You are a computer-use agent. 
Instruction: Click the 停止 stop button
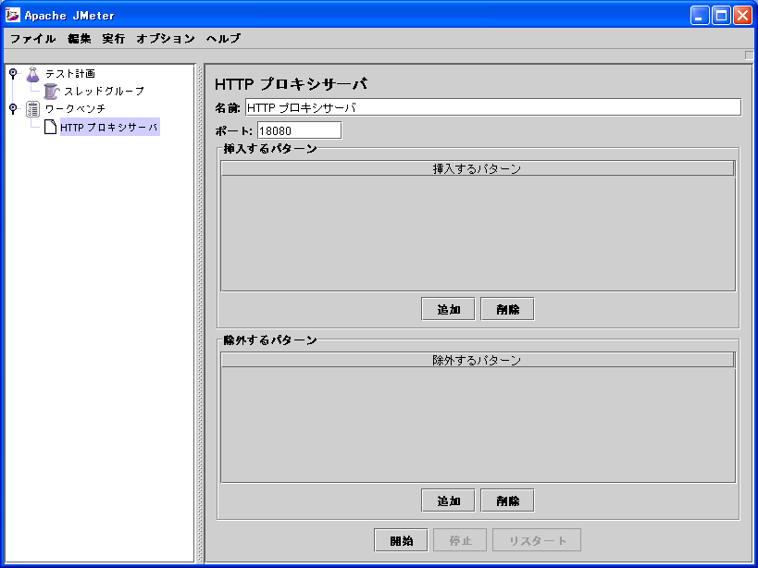coord(460,540)
